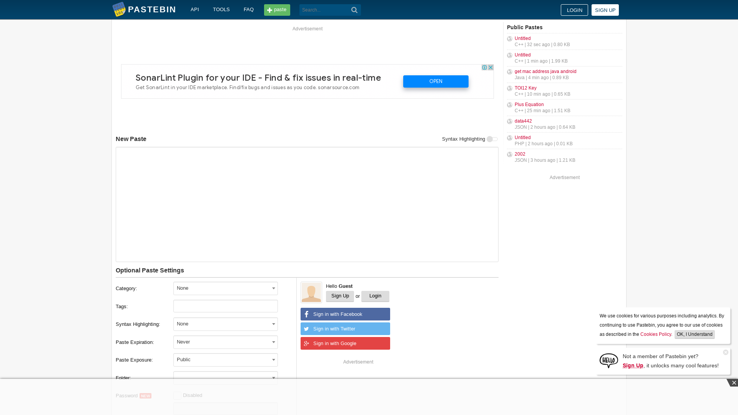Click the LOGIN button

[x=574, y=10]
